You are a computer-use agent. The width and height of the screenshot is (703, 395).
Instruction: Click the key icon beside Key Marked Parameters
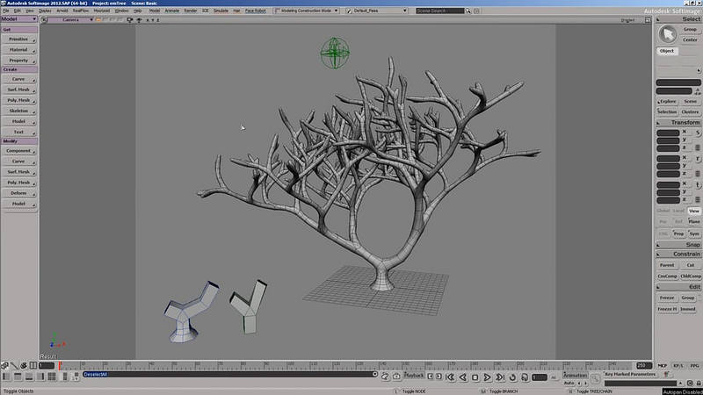tap(596, 375)
